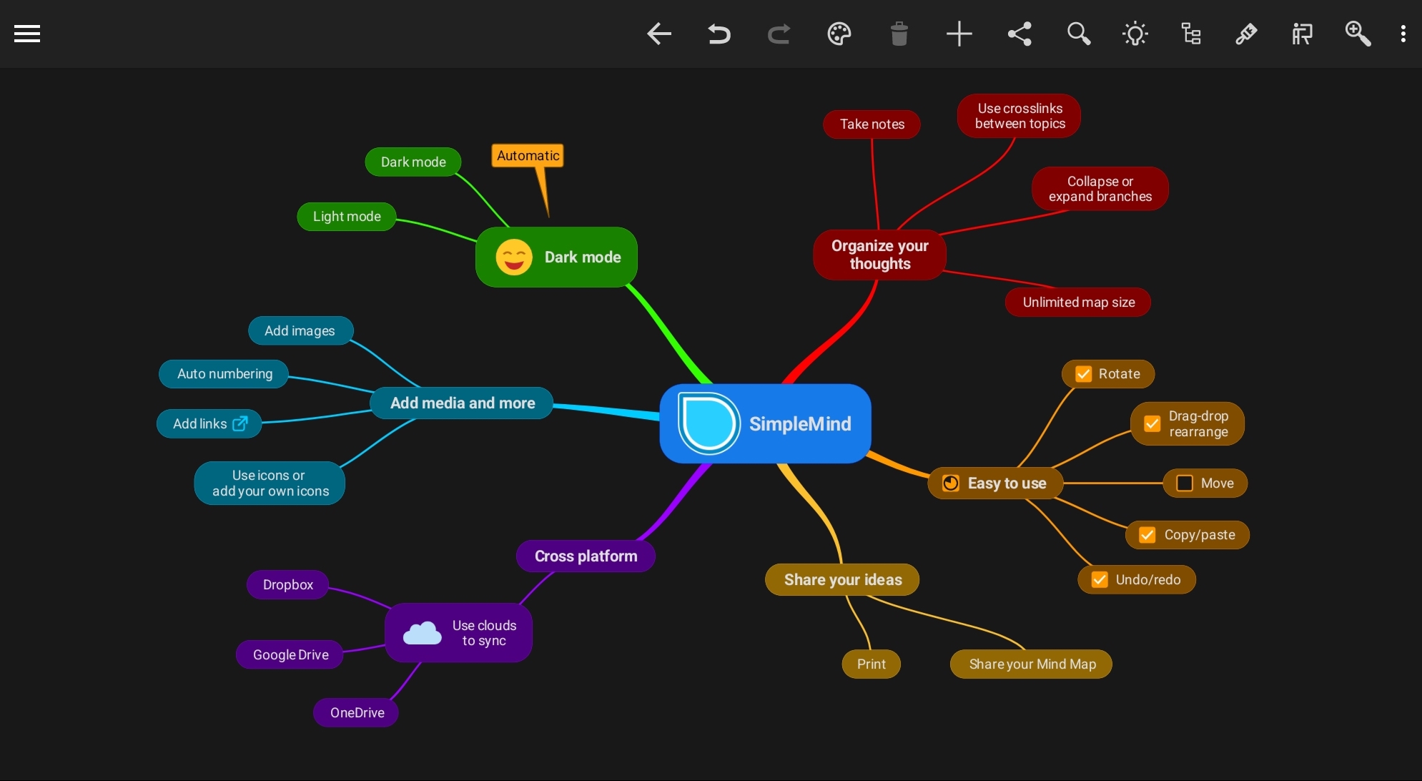Open the share/export menu icon
The height and width of the screenshot is (781, 1422).
pyautogui.click(x=1019, y=34)
